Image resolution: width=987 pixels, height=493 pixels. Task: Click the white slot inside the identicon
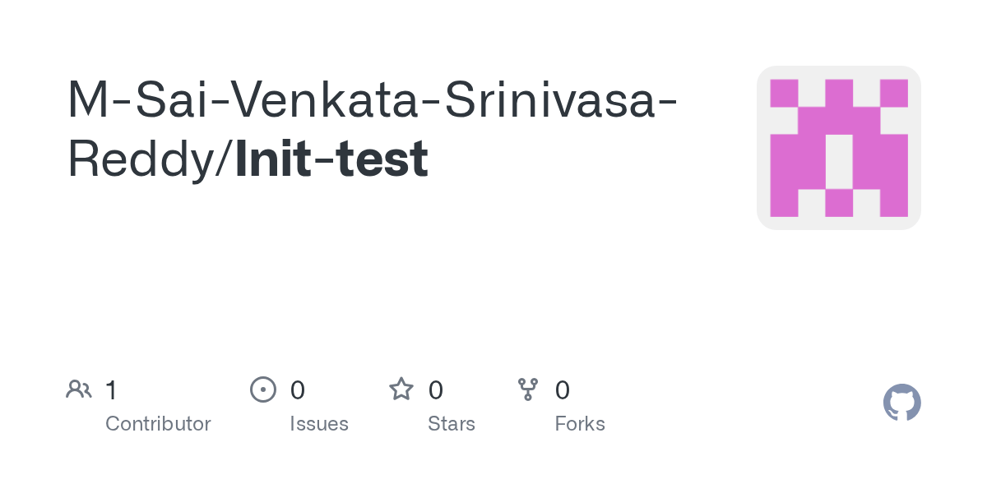tap(839, 161)
